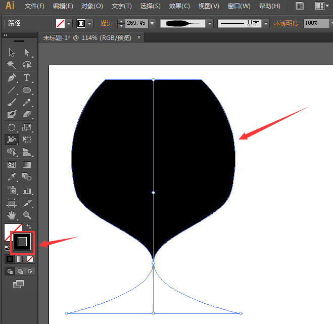Switch paint mode to Gradient
Image resolution: width=333 pixels, height=324 pixels.
[x=20, y=259]
